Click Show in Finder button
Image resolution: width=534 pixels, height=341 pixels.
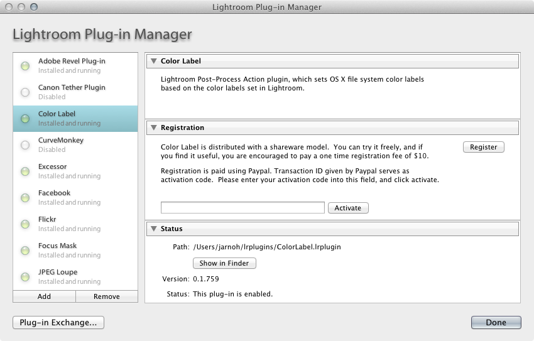tap(224, 263)
